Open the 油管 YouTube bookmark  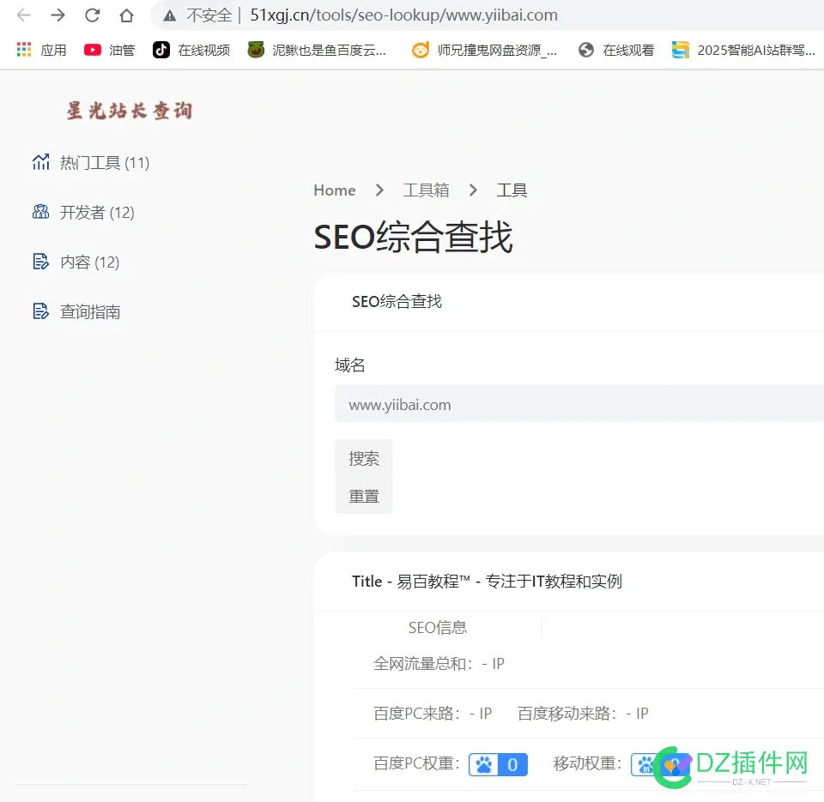pyautogui.click(x=109, y=50)
